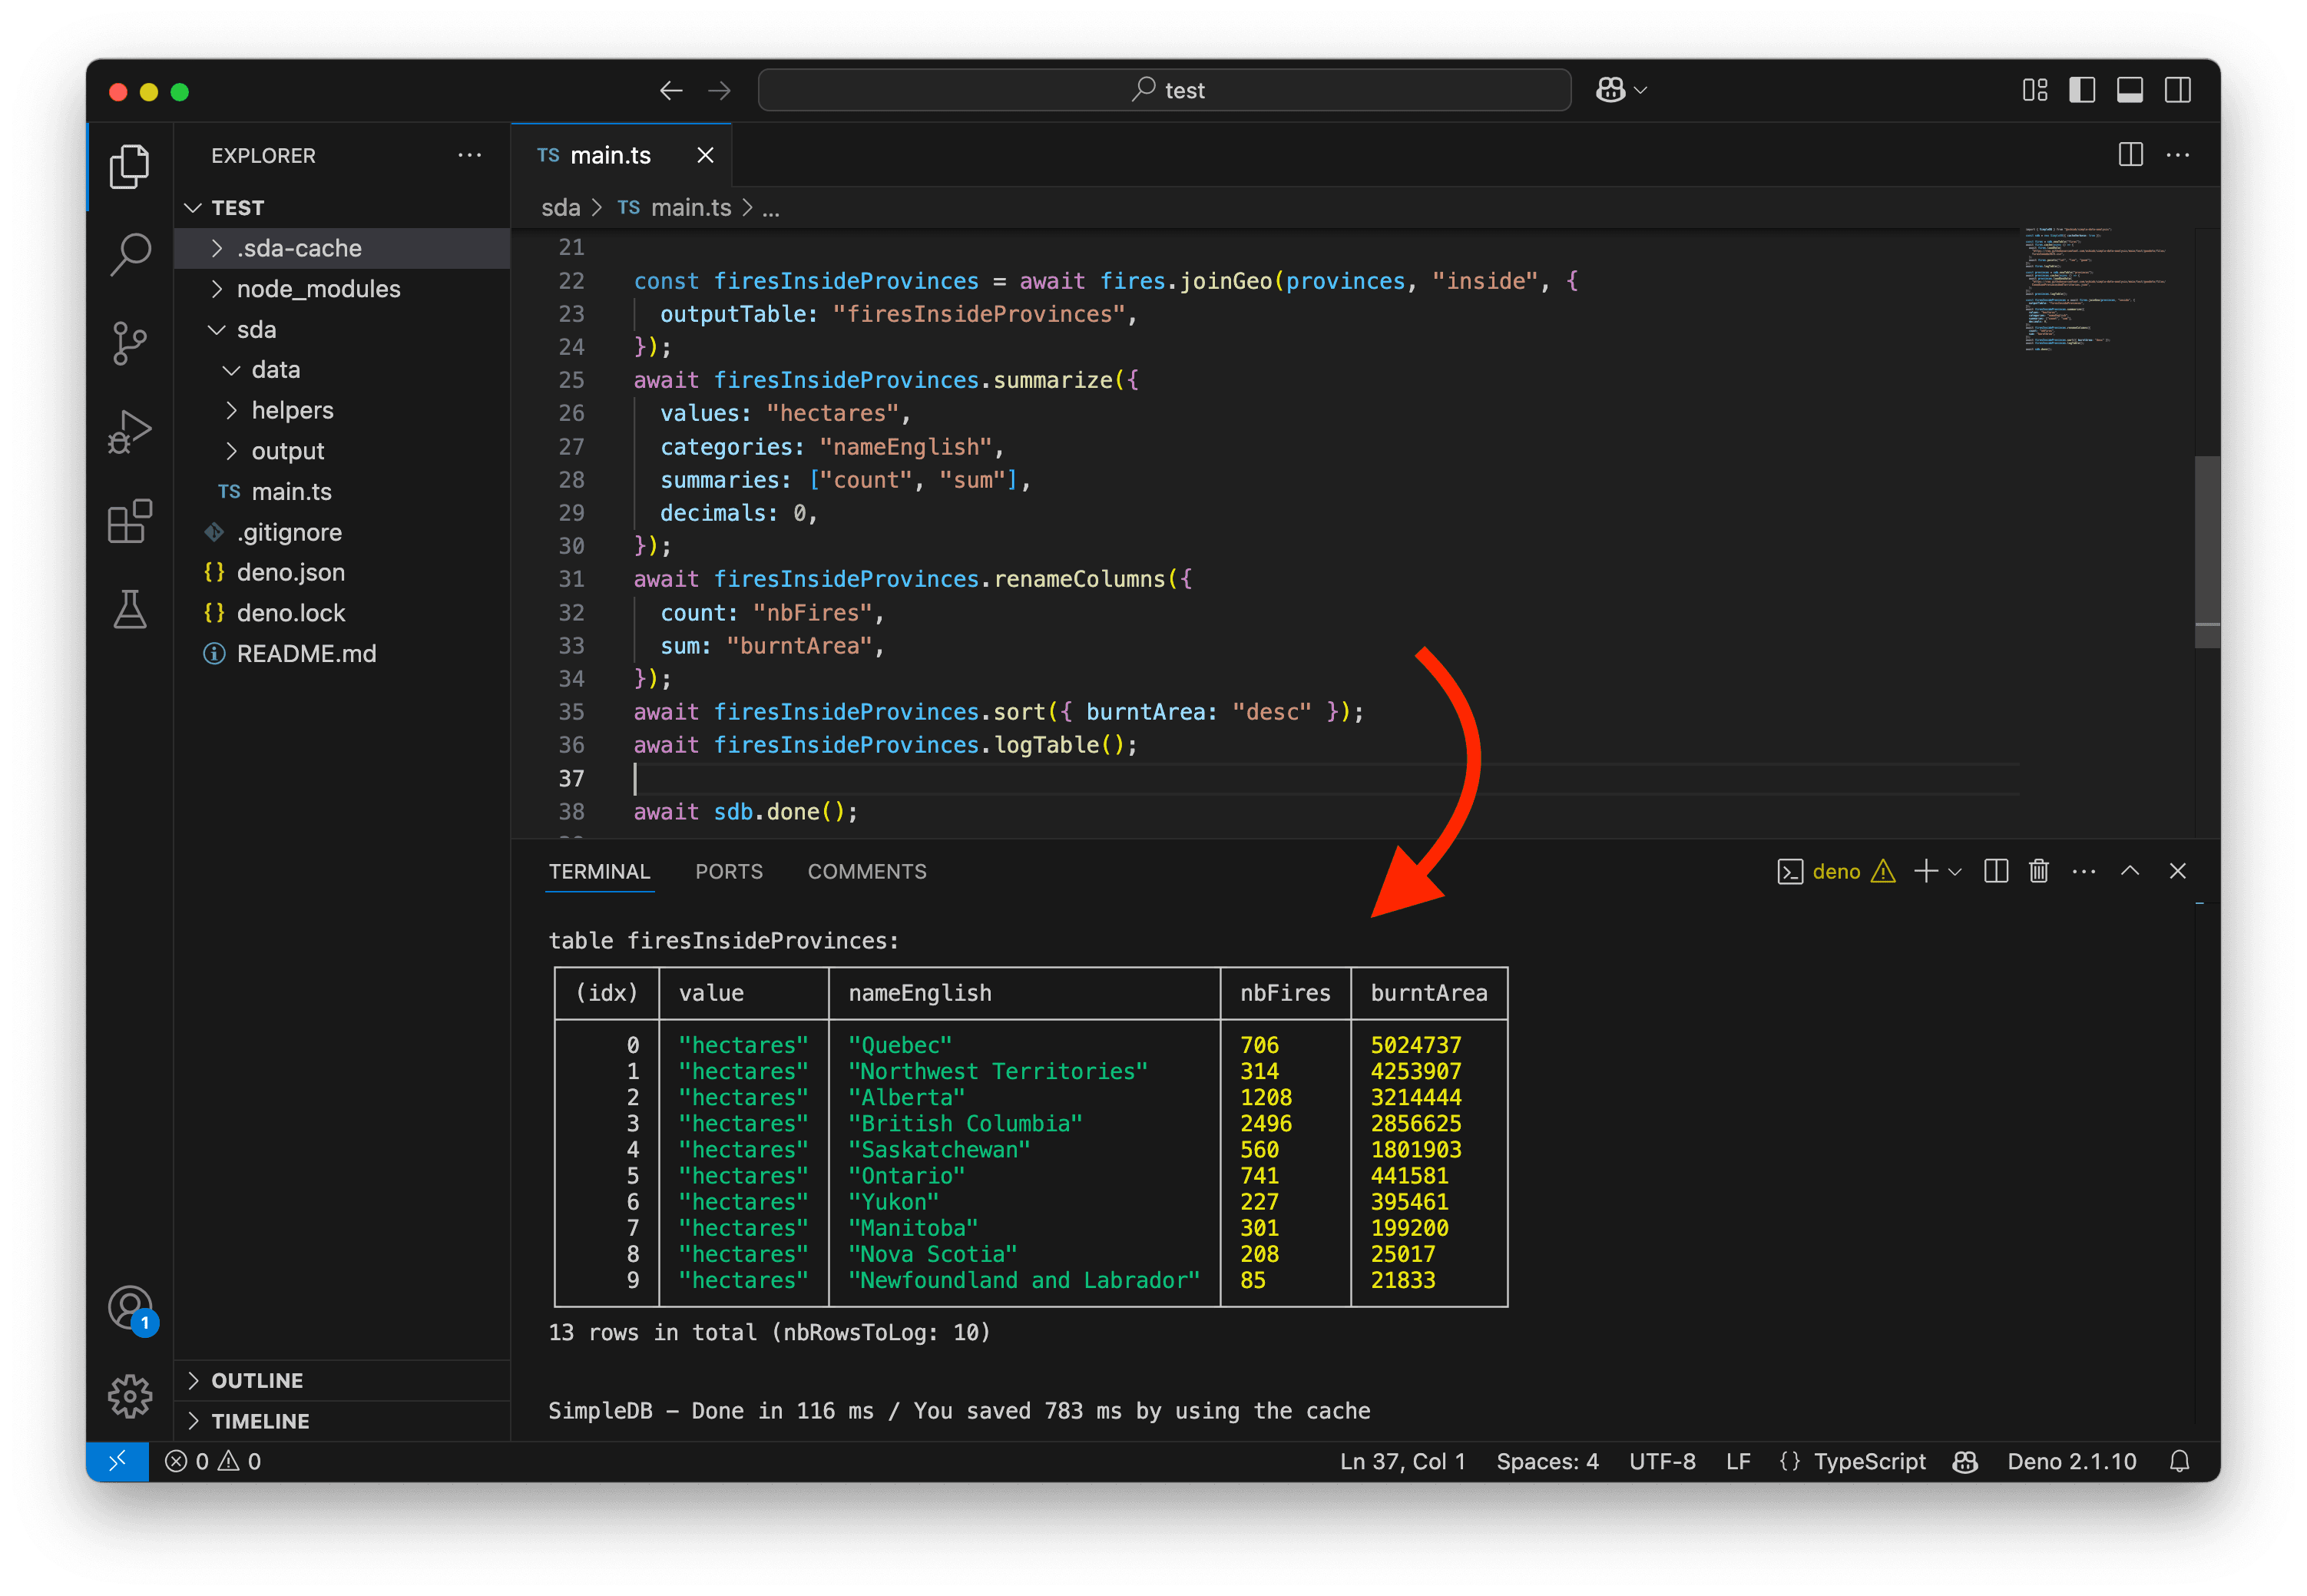Image resolution: width=2307 pixels, height=1596 pixels.
Task: Go back with the left arrow
Action: pyautogui.click(x=671, y=91)
